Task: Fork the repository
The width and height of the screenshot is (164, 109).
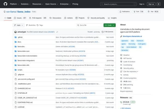Action: pos(139,11)
